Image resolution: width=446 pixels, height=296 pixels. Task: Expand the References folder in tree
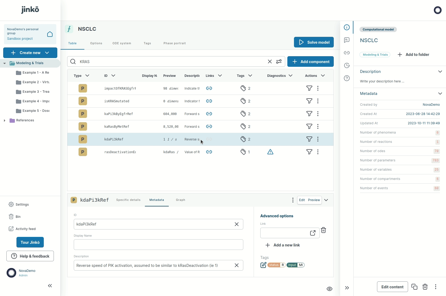(5, 120)
